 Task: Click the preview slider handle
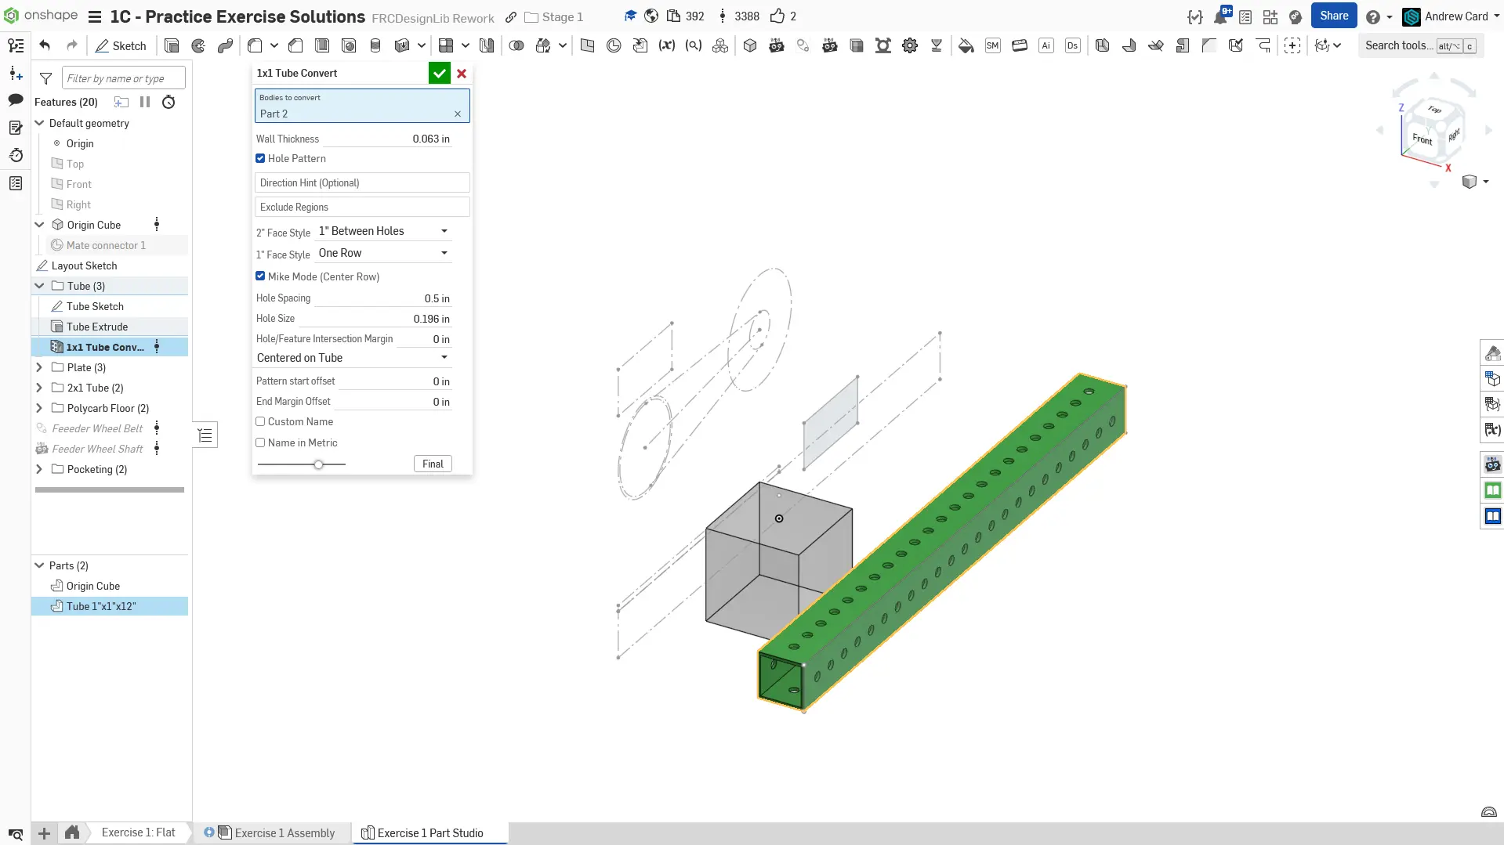coord(318,464)
